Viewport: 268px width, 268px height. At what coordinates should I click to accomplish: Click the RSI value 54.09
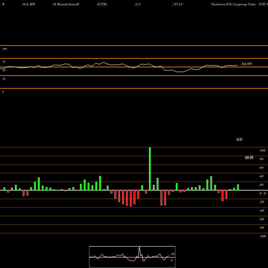[247, 64]
